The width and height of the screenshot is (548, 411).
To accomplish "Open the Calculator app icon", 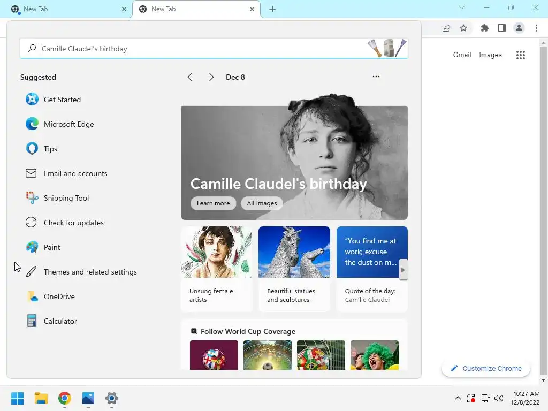I will click(32, 321).
